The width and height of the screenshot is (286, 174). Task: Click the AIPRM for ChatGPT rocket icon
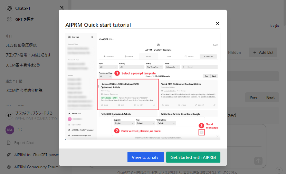[x=9, y=155]
